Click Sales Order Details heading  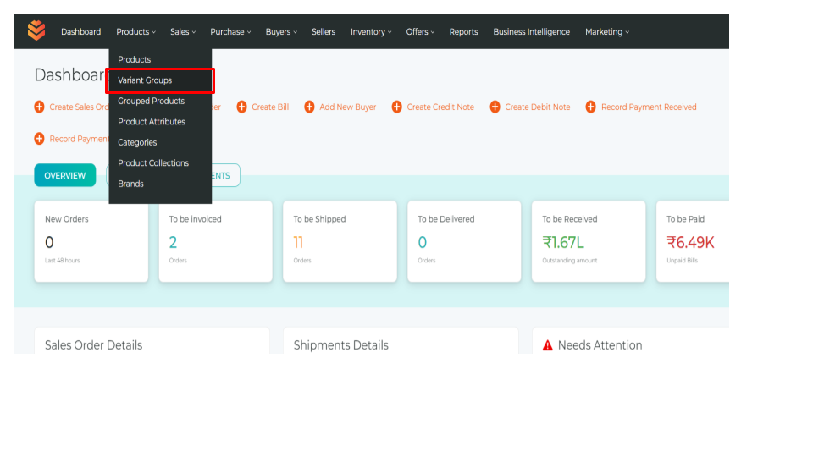(93, 345)
